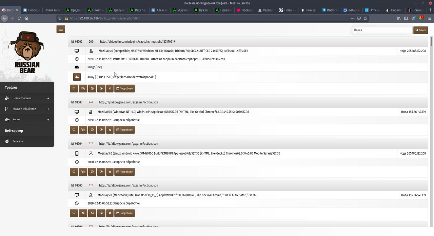Viewport: 434px width, 236px height.
Task: Click Нода 185.86.149.139 in request 91503
Action: coord(413,112)
